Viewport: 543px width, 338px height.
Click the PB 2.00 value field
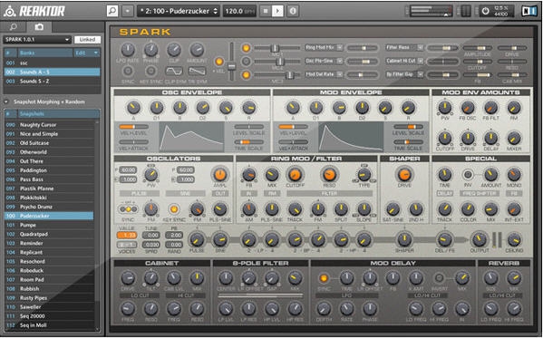coord(174,235)
